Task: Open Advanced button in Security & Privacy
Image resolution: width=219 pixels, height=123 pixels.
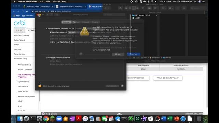Action: [112, 86]
